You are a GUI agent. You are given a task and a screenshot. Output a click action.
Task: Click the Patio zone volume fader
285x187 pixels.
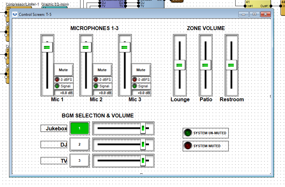206,65
